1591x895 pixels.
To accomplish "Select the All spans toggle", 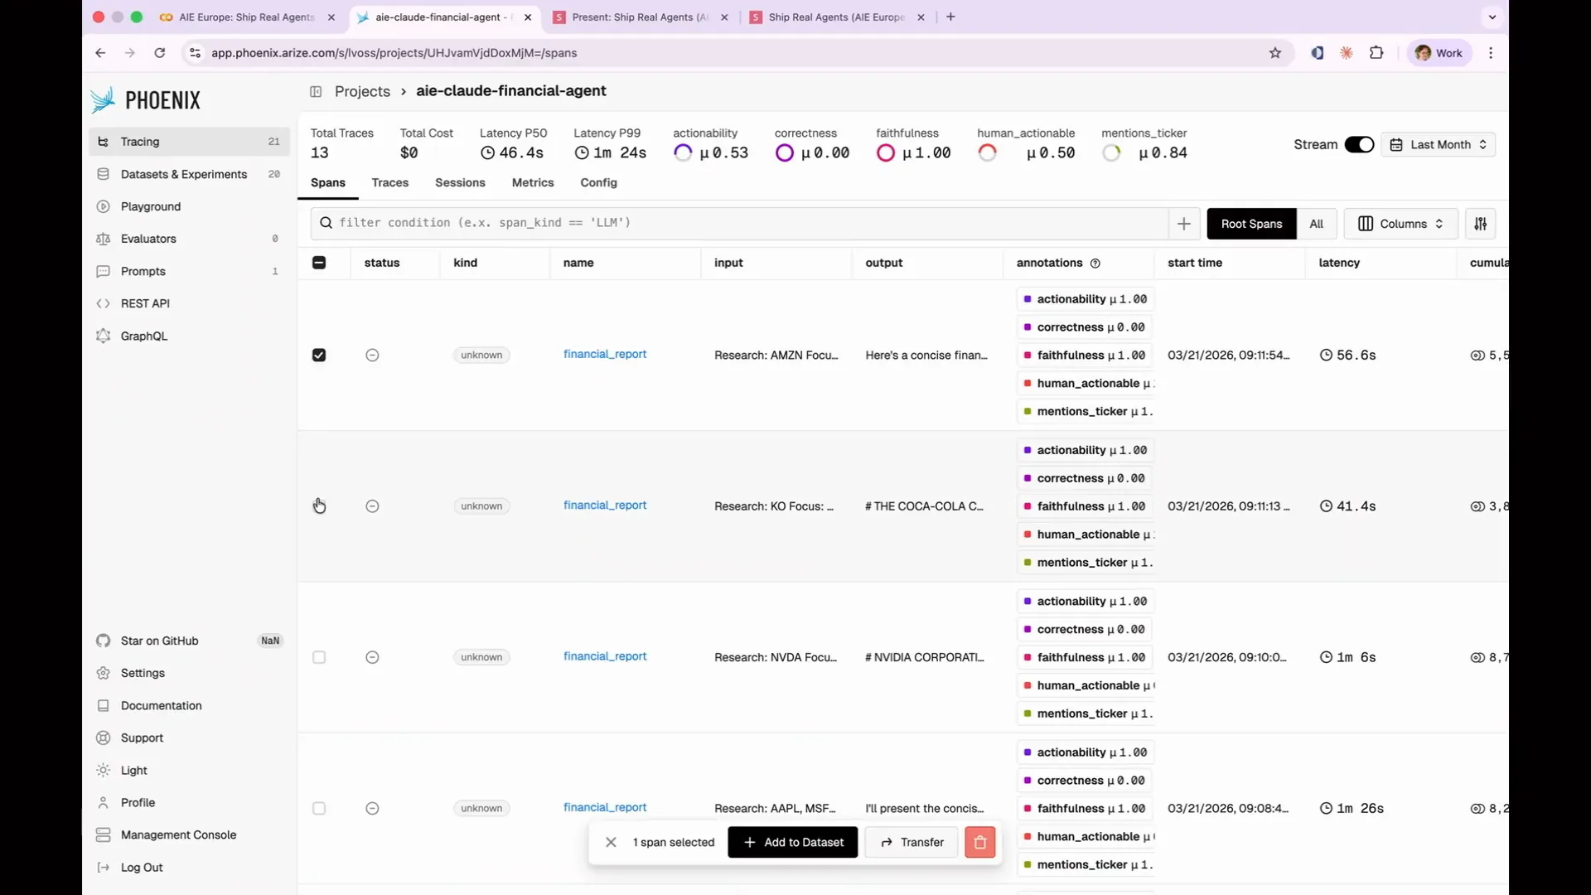I will coord(1316,224).
